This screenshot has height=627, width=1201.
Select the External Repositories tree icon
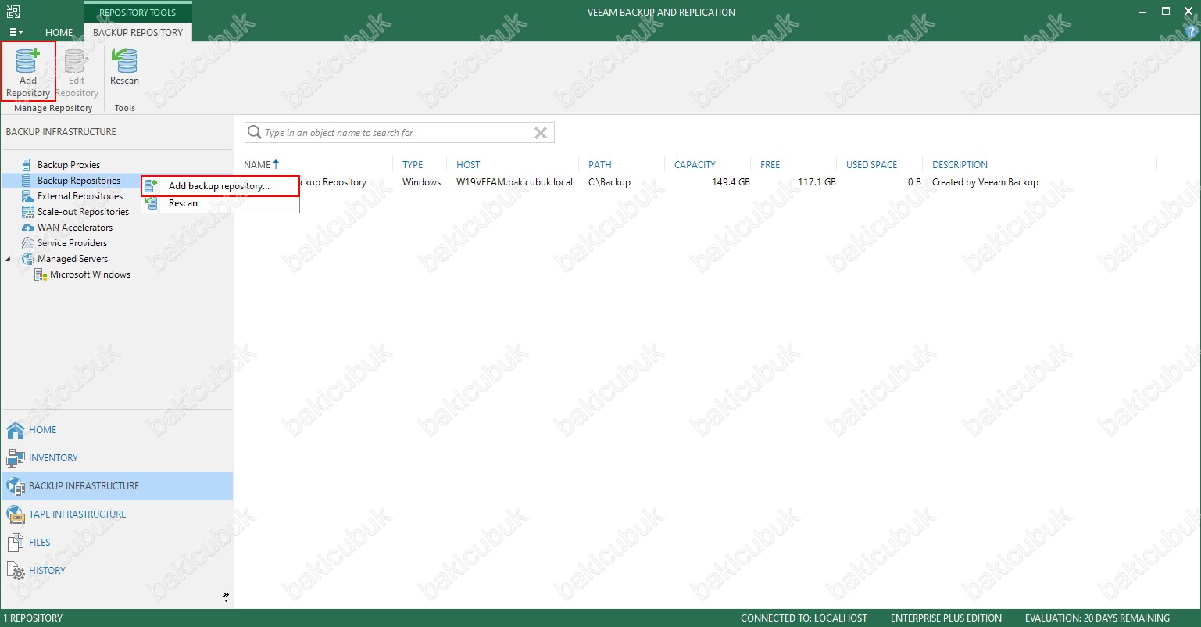27,196
